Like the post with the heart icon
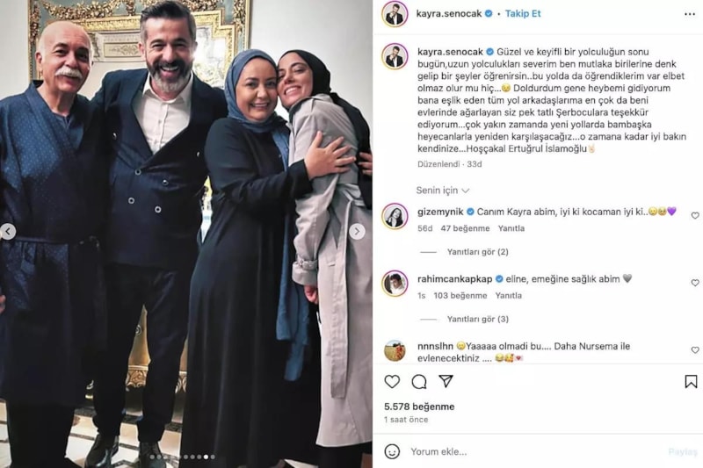The image size is (703, 468). 392,382
